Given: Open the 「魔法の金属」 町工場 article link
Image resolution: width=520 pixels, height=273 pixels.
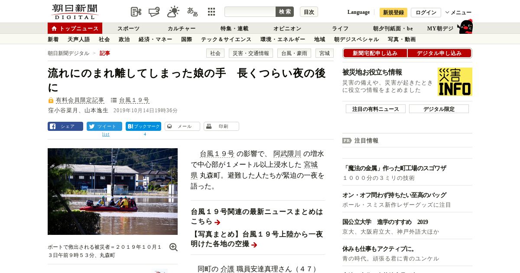Looking at the screenshot, I should tap(394, 168).
